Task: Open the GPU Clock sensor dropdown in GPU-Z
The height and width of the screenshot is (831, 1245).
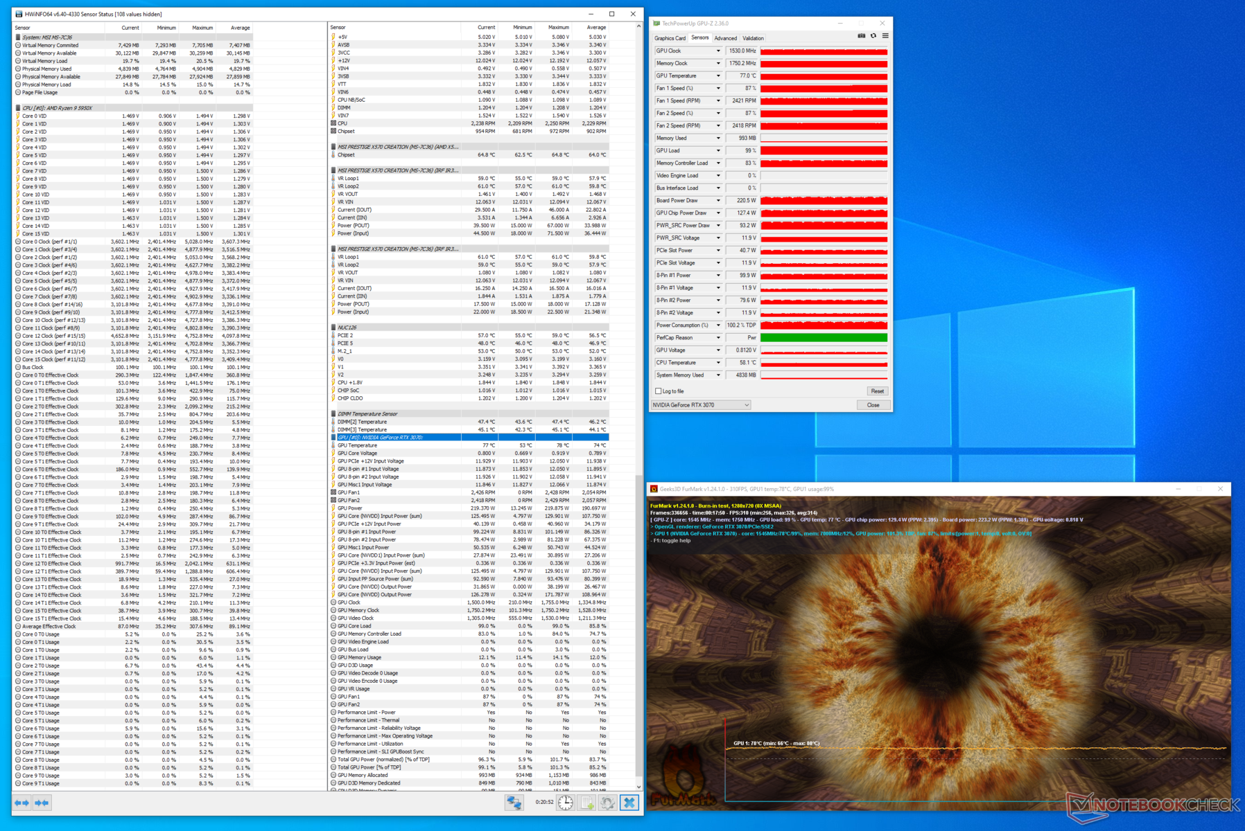Action: tap(718, 51)
